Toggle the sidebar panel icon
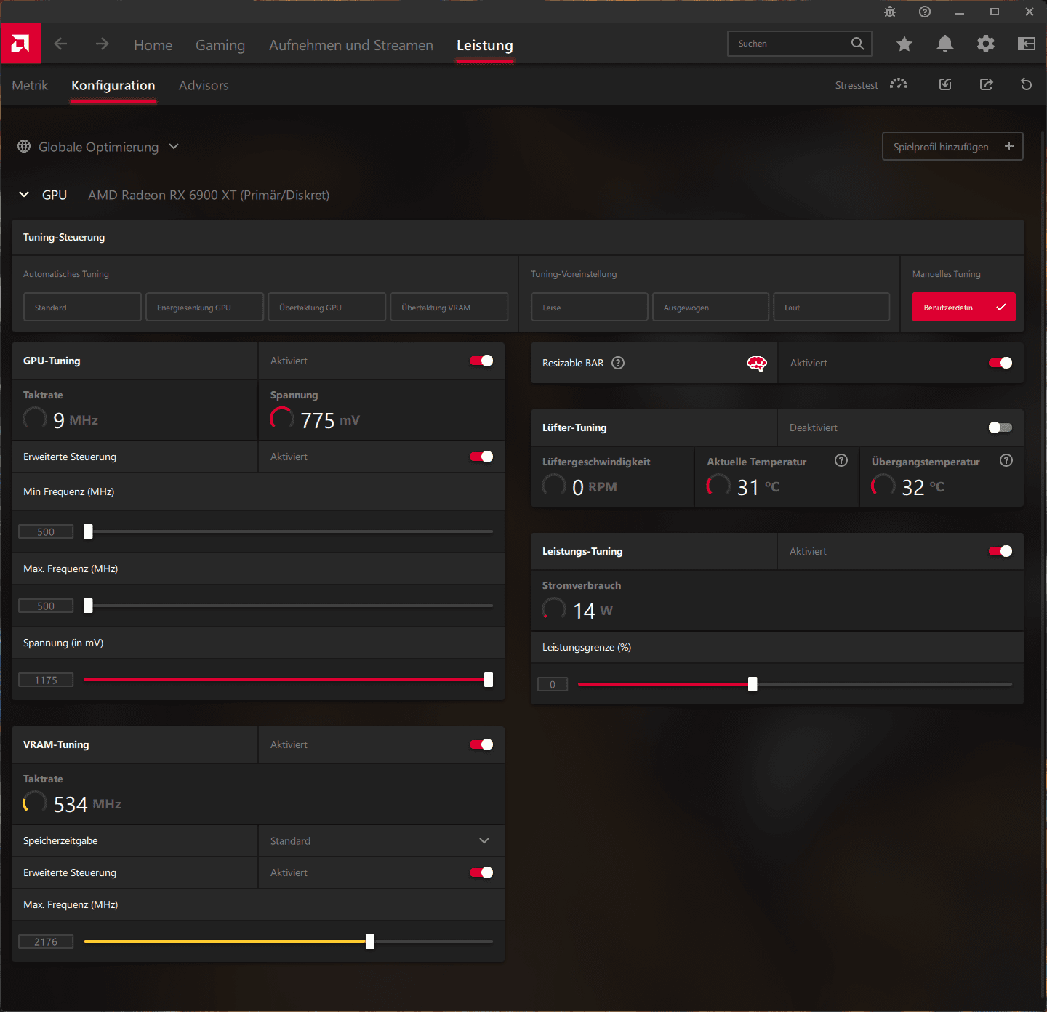The width and height of the screenshot is (1047, 1012). 1027,44
